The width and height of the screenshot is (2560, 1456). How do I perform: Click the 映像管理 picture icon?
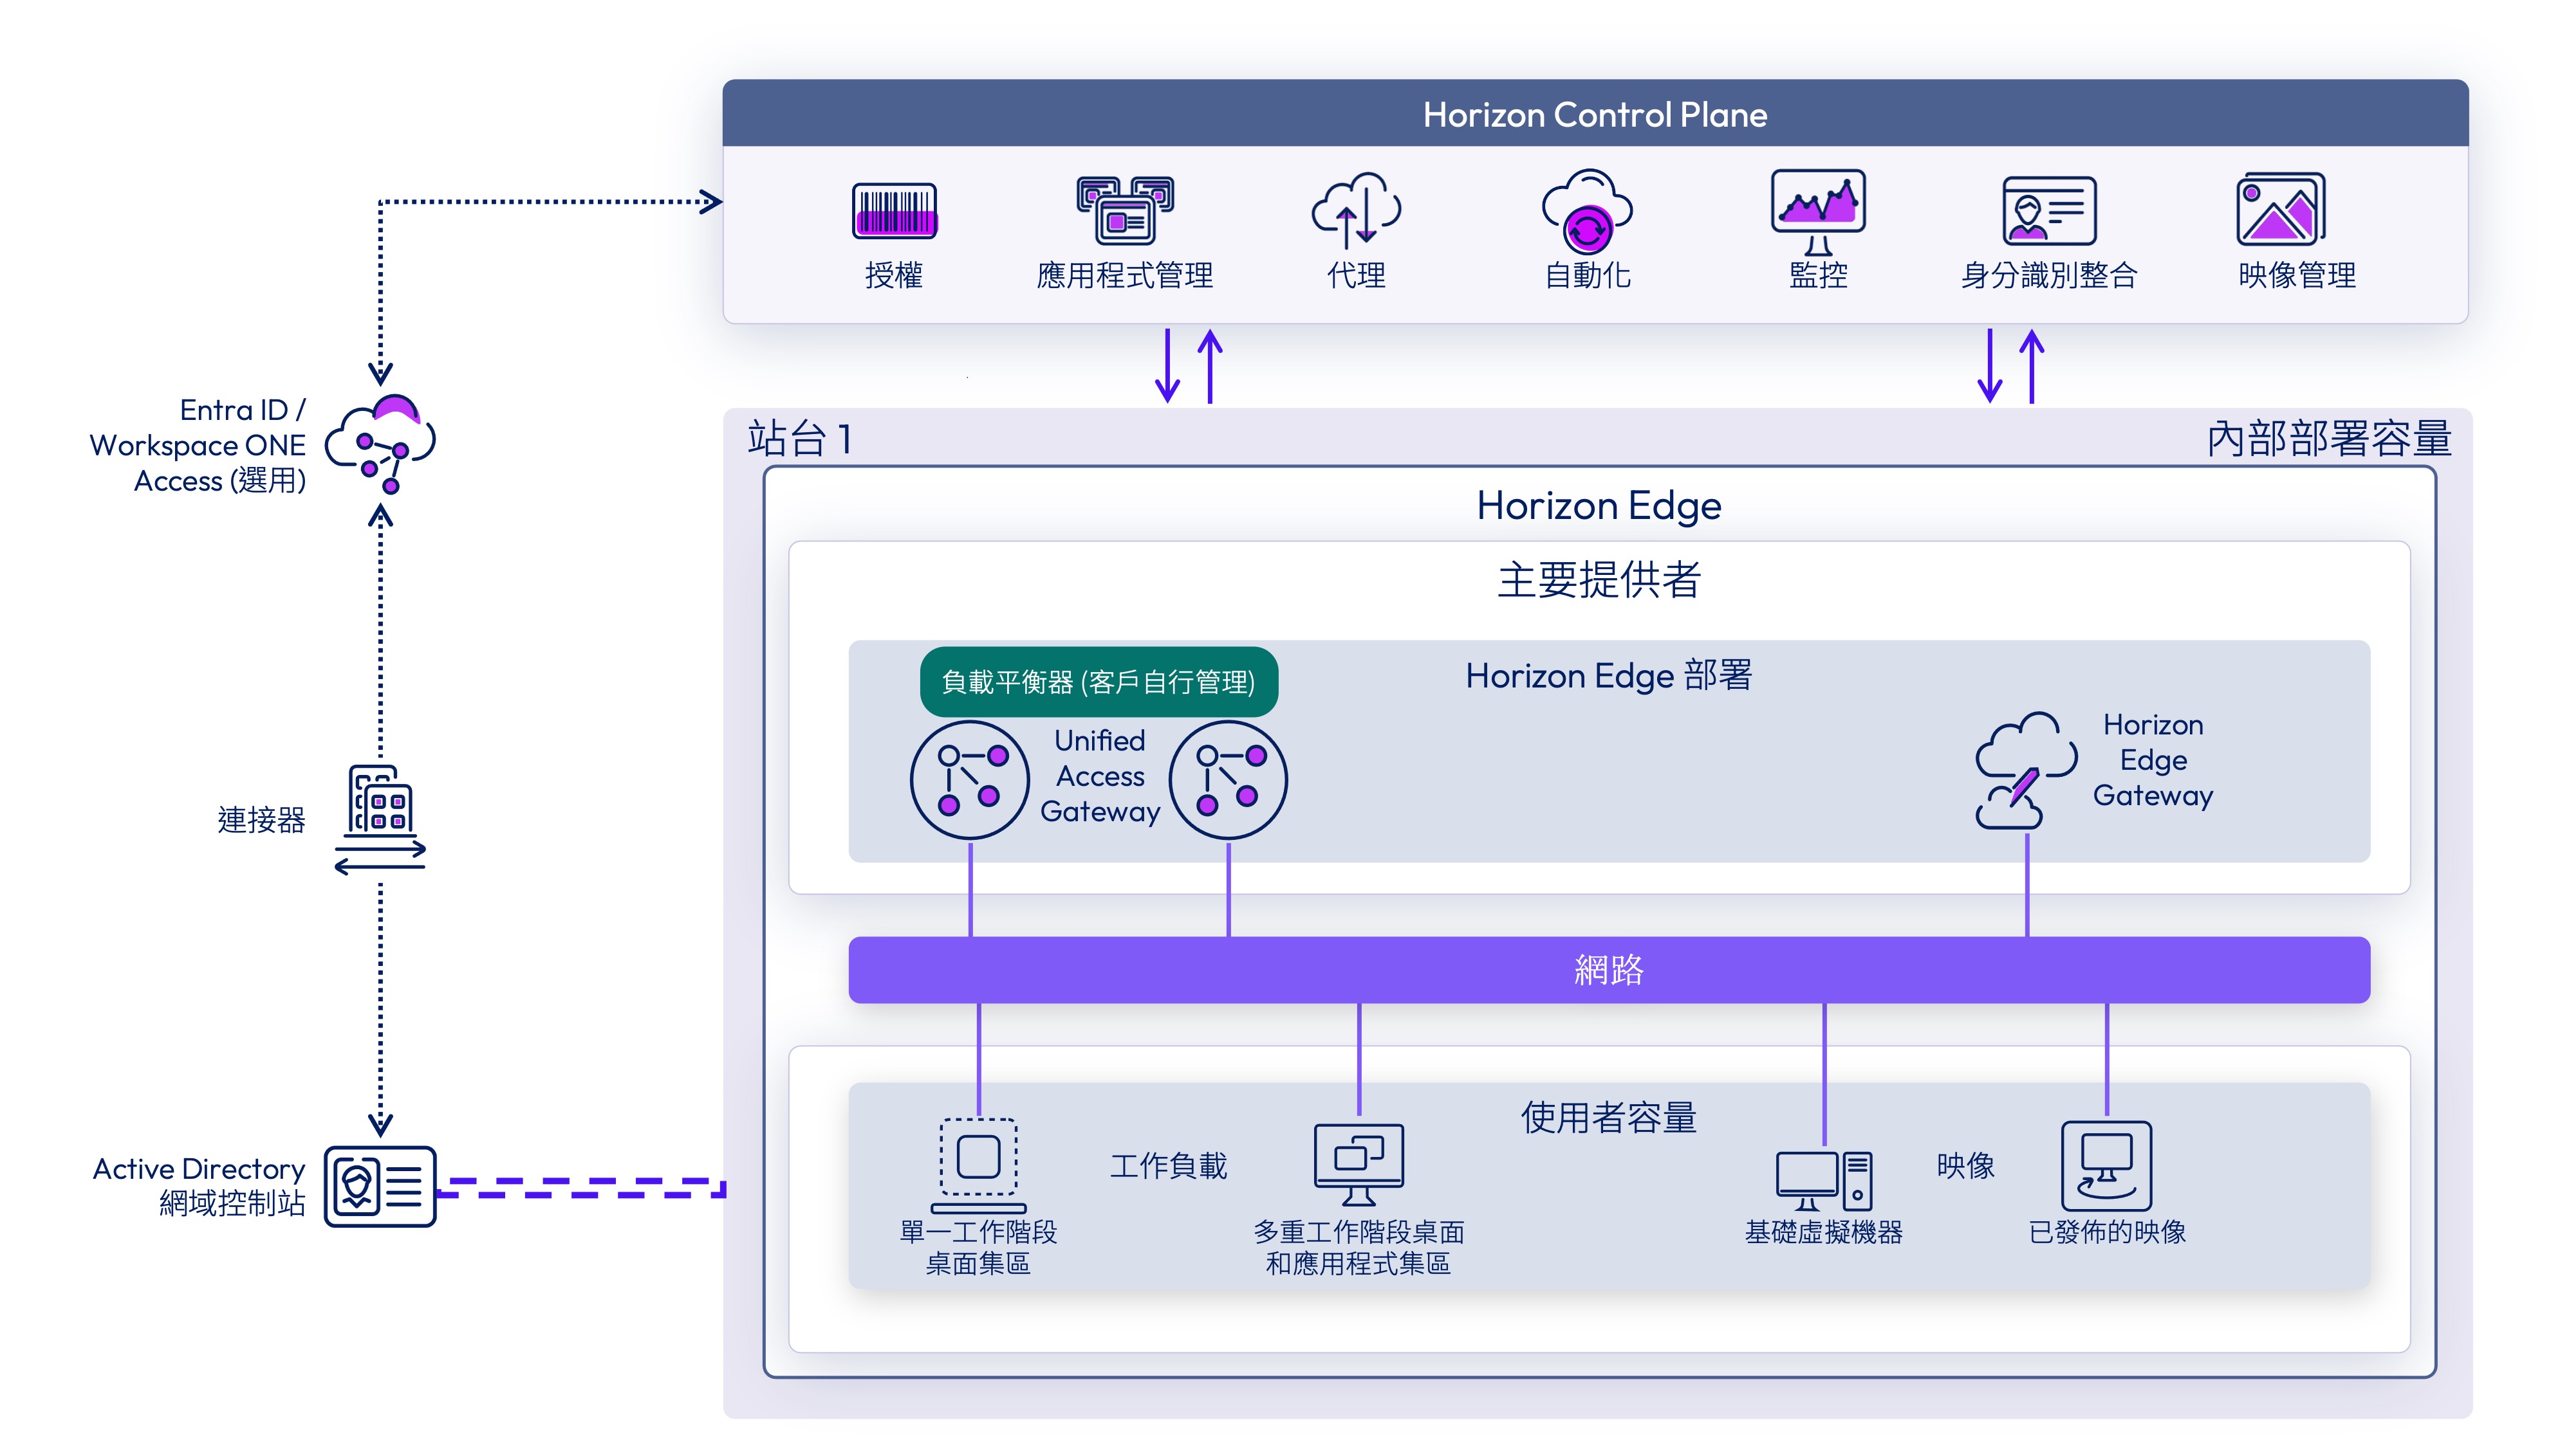click(x=2280, y=209)
